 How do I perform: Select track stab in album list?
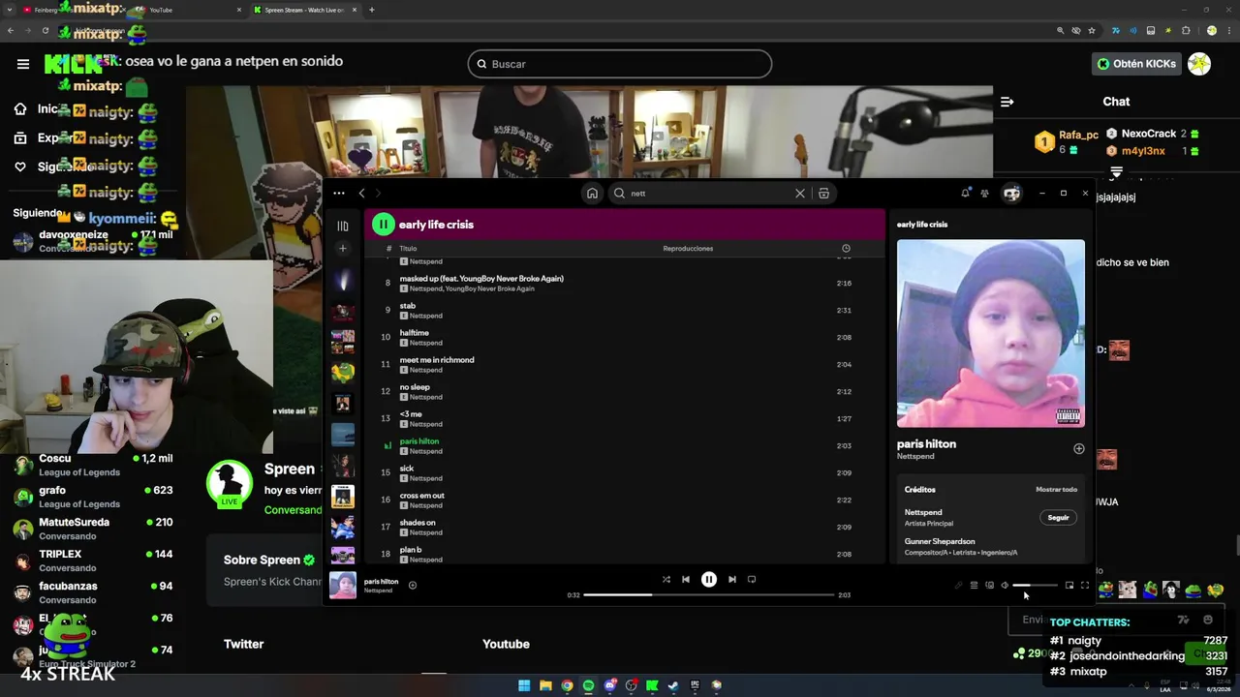pyautogui.click(x=625, y=310)
